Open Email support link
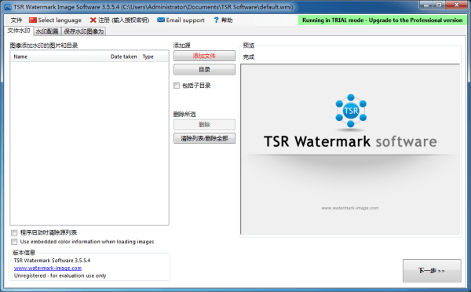Image resolution: width=471 pixels, height=292 pixels. tap(185, 20)
